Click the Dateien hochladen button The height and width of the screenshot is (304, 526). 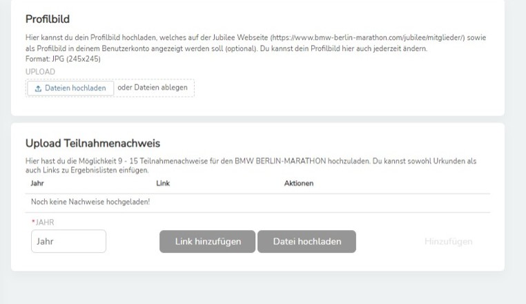(x=70, y=88)
